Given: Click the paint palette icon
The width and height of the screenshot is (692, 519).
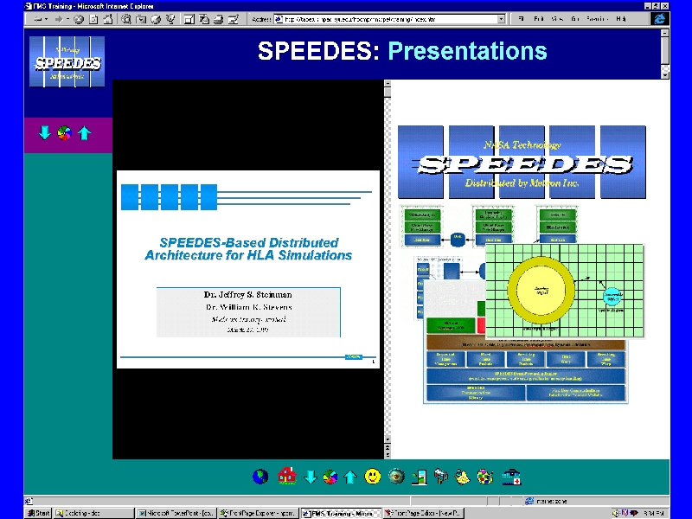Looking at the screenshot, I should pyautogui.click(x=485, y=477).
